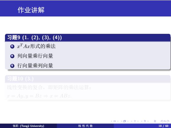
Task: Click the faded 习题10 (3.) block title
Action: [x=20, y=79]
